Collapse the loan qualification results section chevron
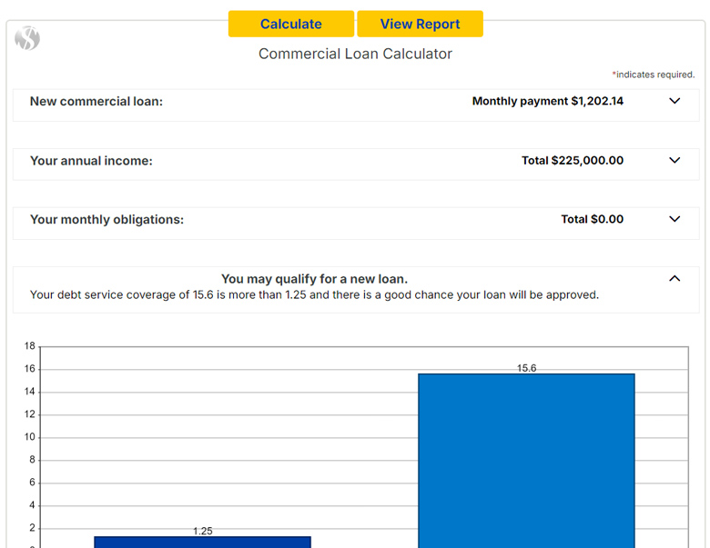Image resolution: width=710 pixels, height=548 pixels. point(674,278)
